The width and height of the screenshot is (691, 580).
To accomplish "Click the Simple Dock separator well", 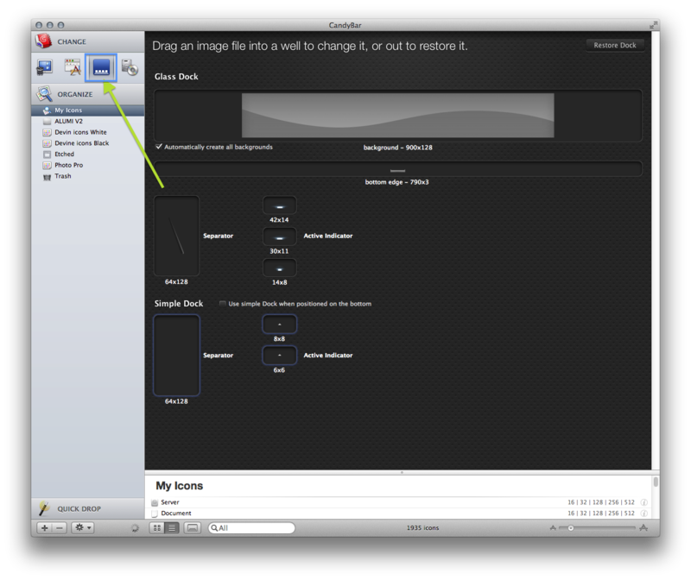I will coord(176,355).
